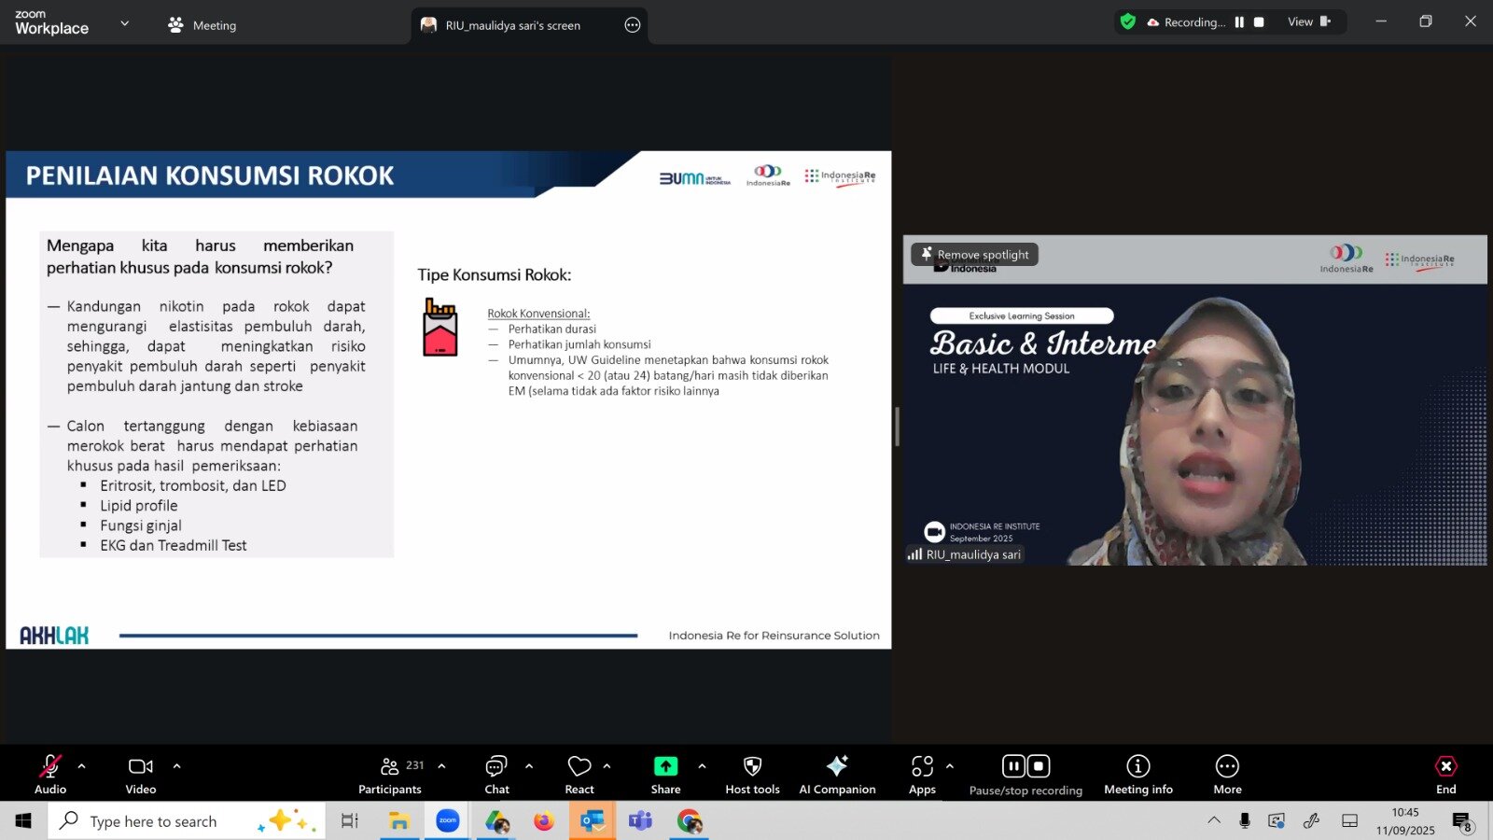The image size is (1493, 840).
Task: Click the Remove spotlight button
Action: pos(974,254)
